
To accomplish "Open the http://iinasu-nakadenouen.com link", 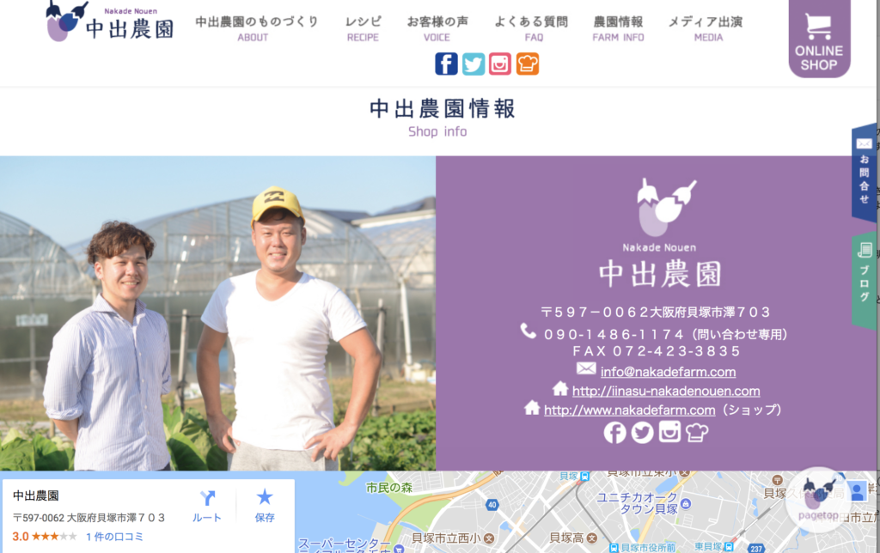I will coord(666,391).
